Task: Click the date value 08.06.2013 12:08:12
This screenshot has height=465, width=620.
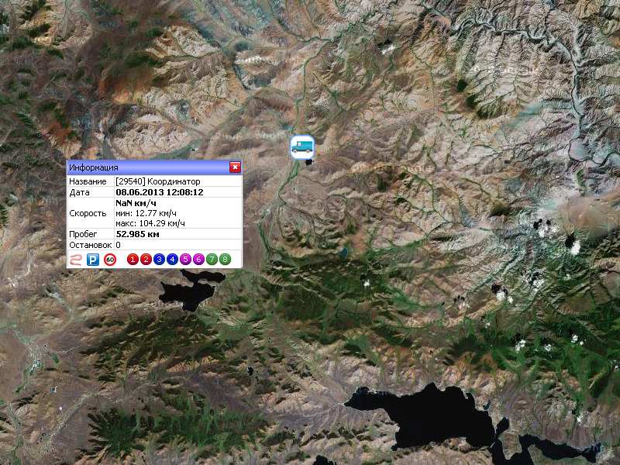Action: click(160, 192)
